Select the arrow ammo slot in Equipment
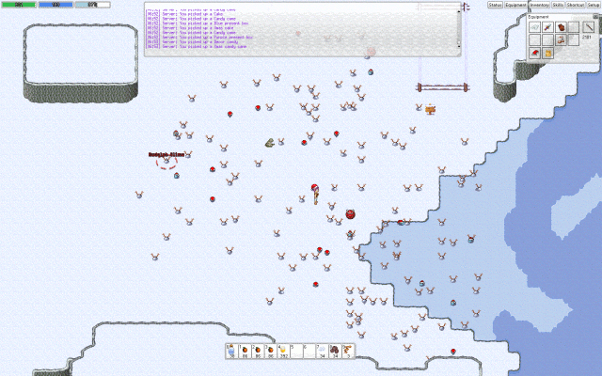 pyautogui.click(x=588, y=27)
